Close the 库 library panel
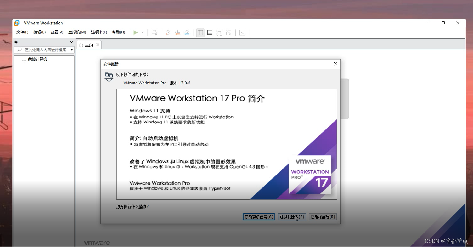Viewport: 473px width, 247px height. click(x=71, y=42)
